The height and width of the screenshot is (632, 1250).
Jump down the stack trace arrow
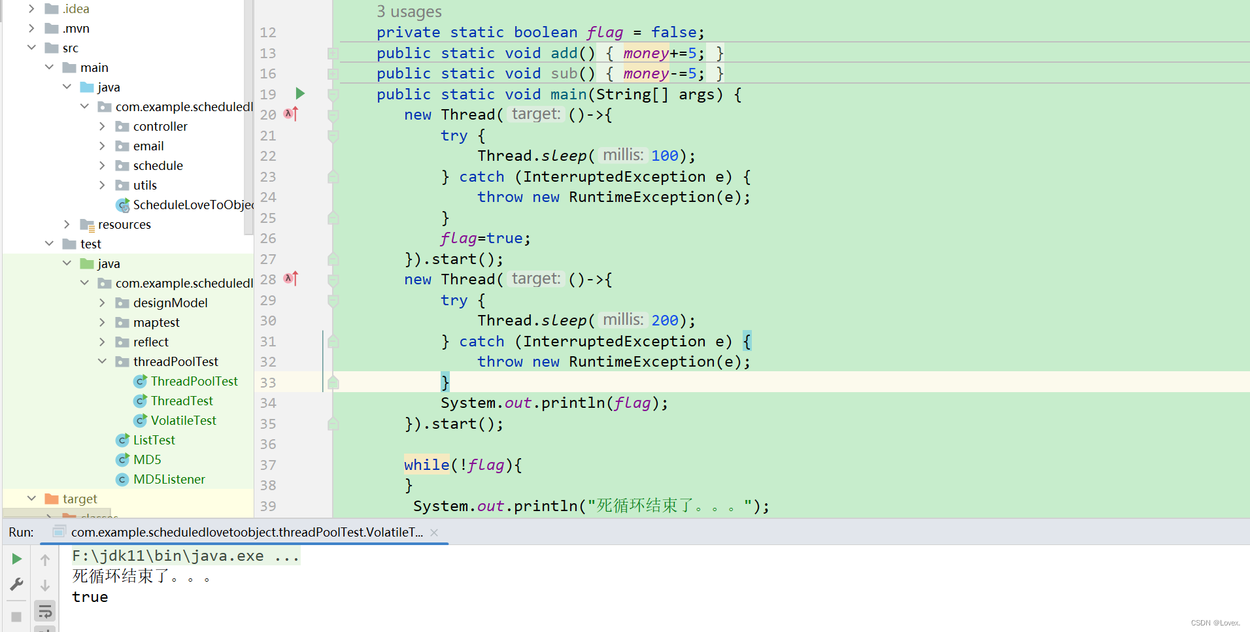pos(45,585)
